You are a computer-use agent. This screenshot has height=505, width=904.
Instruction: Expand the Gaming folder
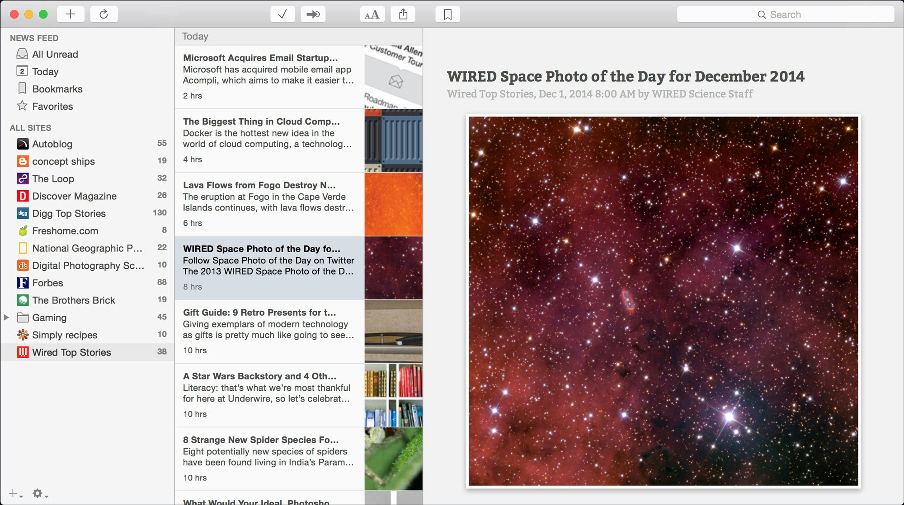[6, 318]
